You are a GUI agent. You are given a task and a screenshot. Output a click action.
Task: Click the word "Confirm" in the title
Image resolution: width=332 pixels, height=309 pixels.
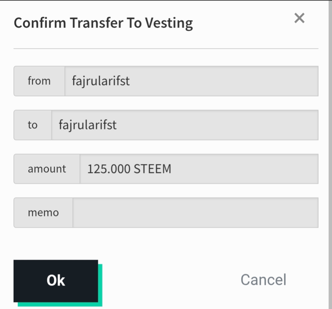40,23
